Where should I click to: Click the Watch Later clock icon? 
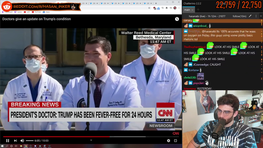tap(177, 19)
